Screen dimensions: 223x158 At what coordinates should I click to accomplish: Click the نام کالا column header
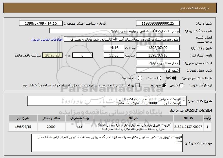tap(134, 118)
